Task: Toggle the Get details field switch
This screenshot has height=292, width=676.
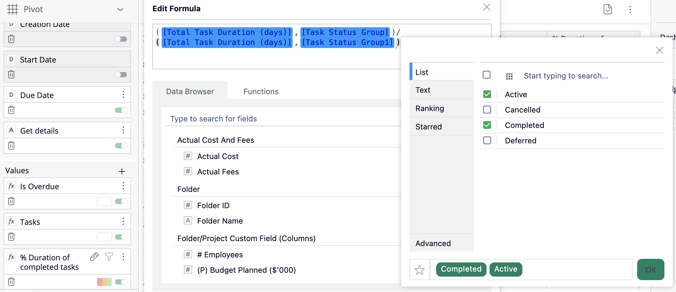Action: pyautogui.click(x=121, y=146)
